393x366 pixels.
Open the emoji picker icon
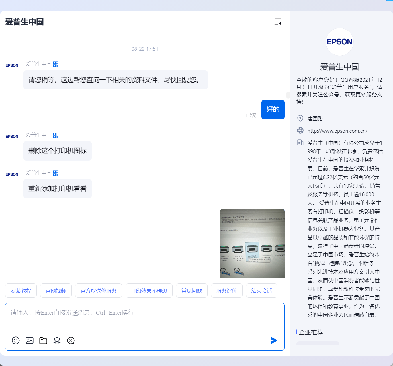coord(16,340)
